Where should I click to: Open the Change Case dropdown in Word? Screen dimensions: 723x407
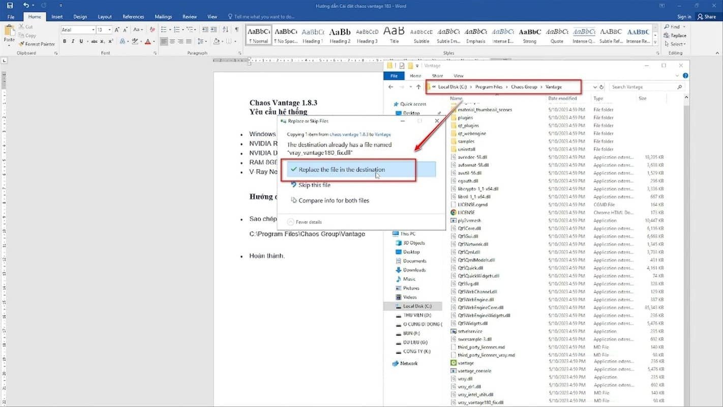click(x=138, y=30)
